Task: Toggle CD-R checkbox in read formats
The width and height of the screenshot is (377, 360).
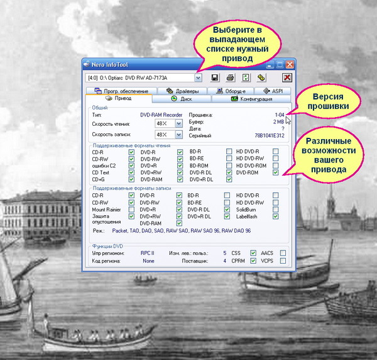Action: [x=131, y=152]
